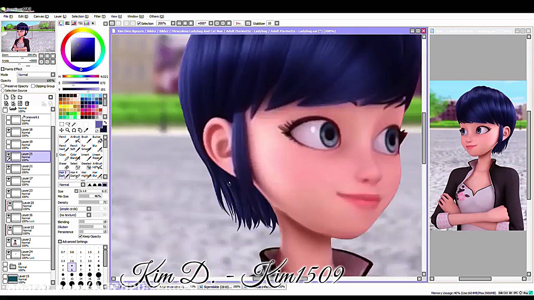Open the rotation angle dropdown in the toolbar
Screen dimensions: 534x300
pyautogui.click(x=211, y=23)
